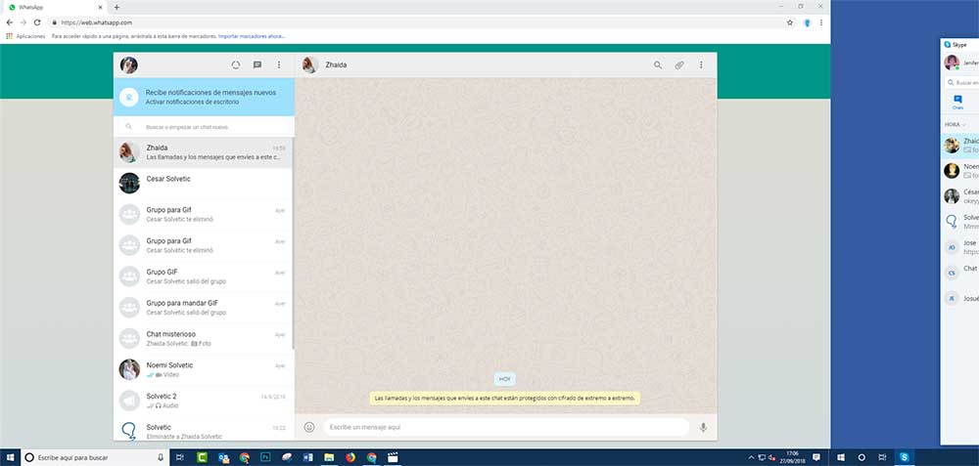Search within the Zhaida conversation
The width and height of the screenshot is (979, 466).
(x=658, y=64)
